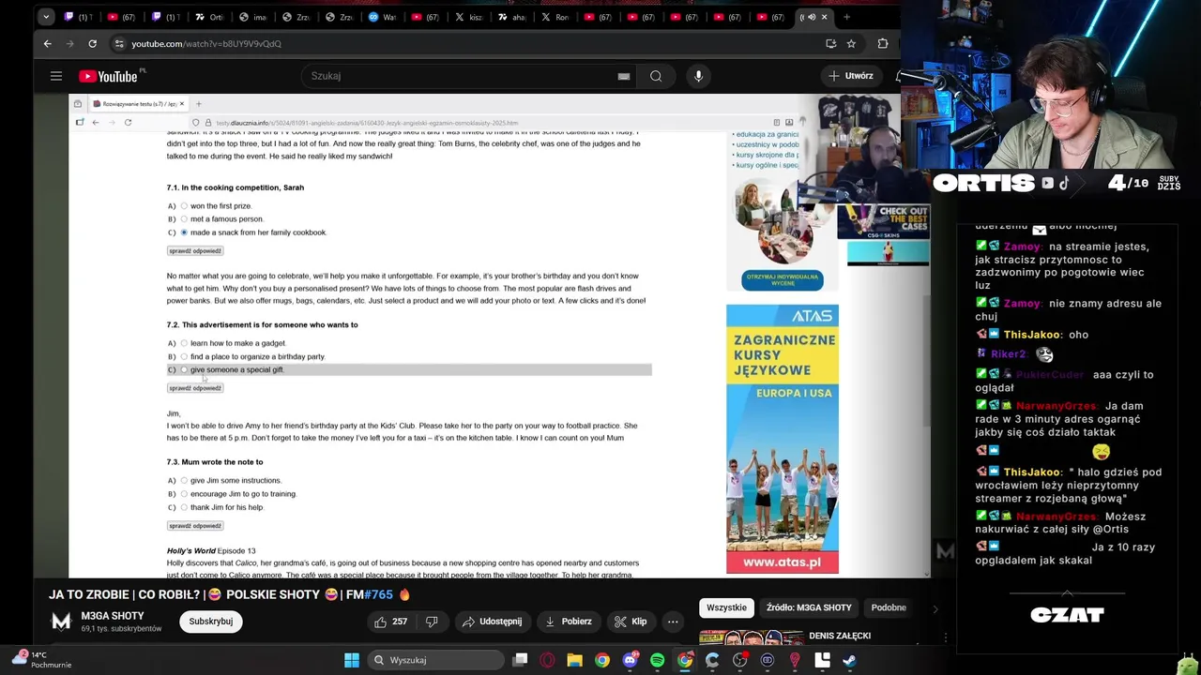Click the #765 hashtag in the title
Viewport: 1201px width, 675px height.
coord(378,595)
